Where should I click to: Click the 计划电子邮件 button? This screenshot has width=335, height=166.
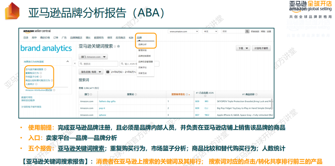point(261,48)
